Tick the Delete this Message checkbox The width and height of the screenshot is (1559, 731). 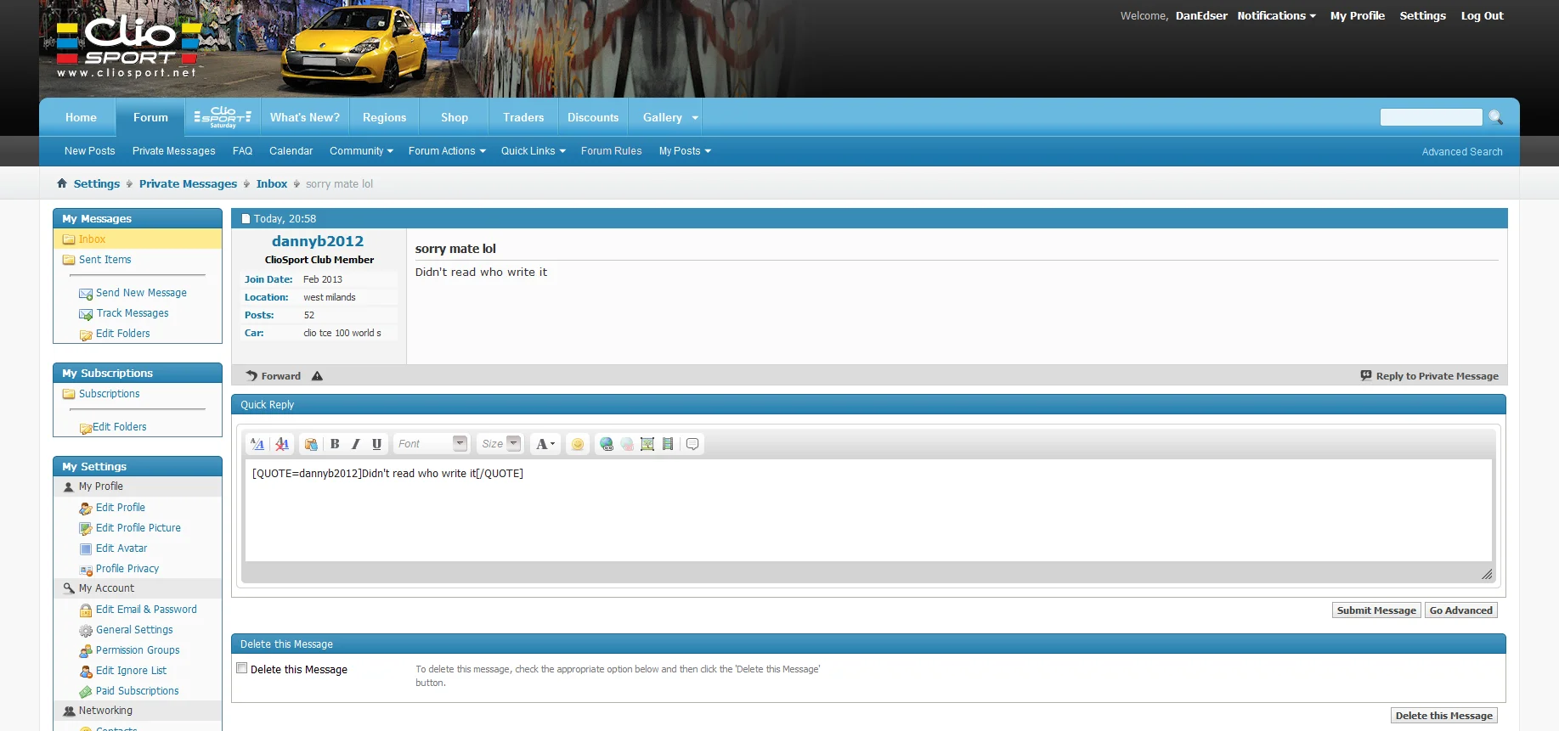tap(242, 668)
